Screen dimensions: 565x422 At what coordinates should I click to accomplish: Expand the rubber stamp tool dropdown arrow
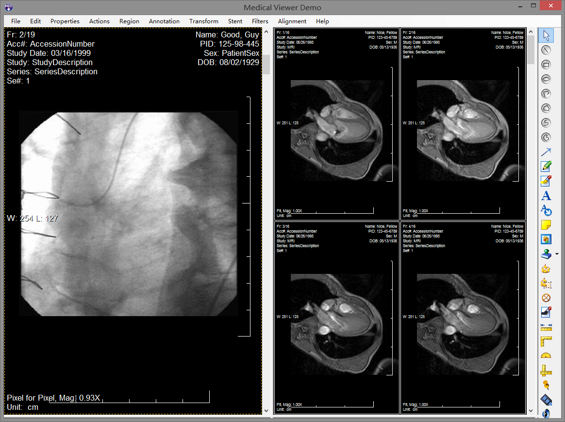tap(557, 254)
